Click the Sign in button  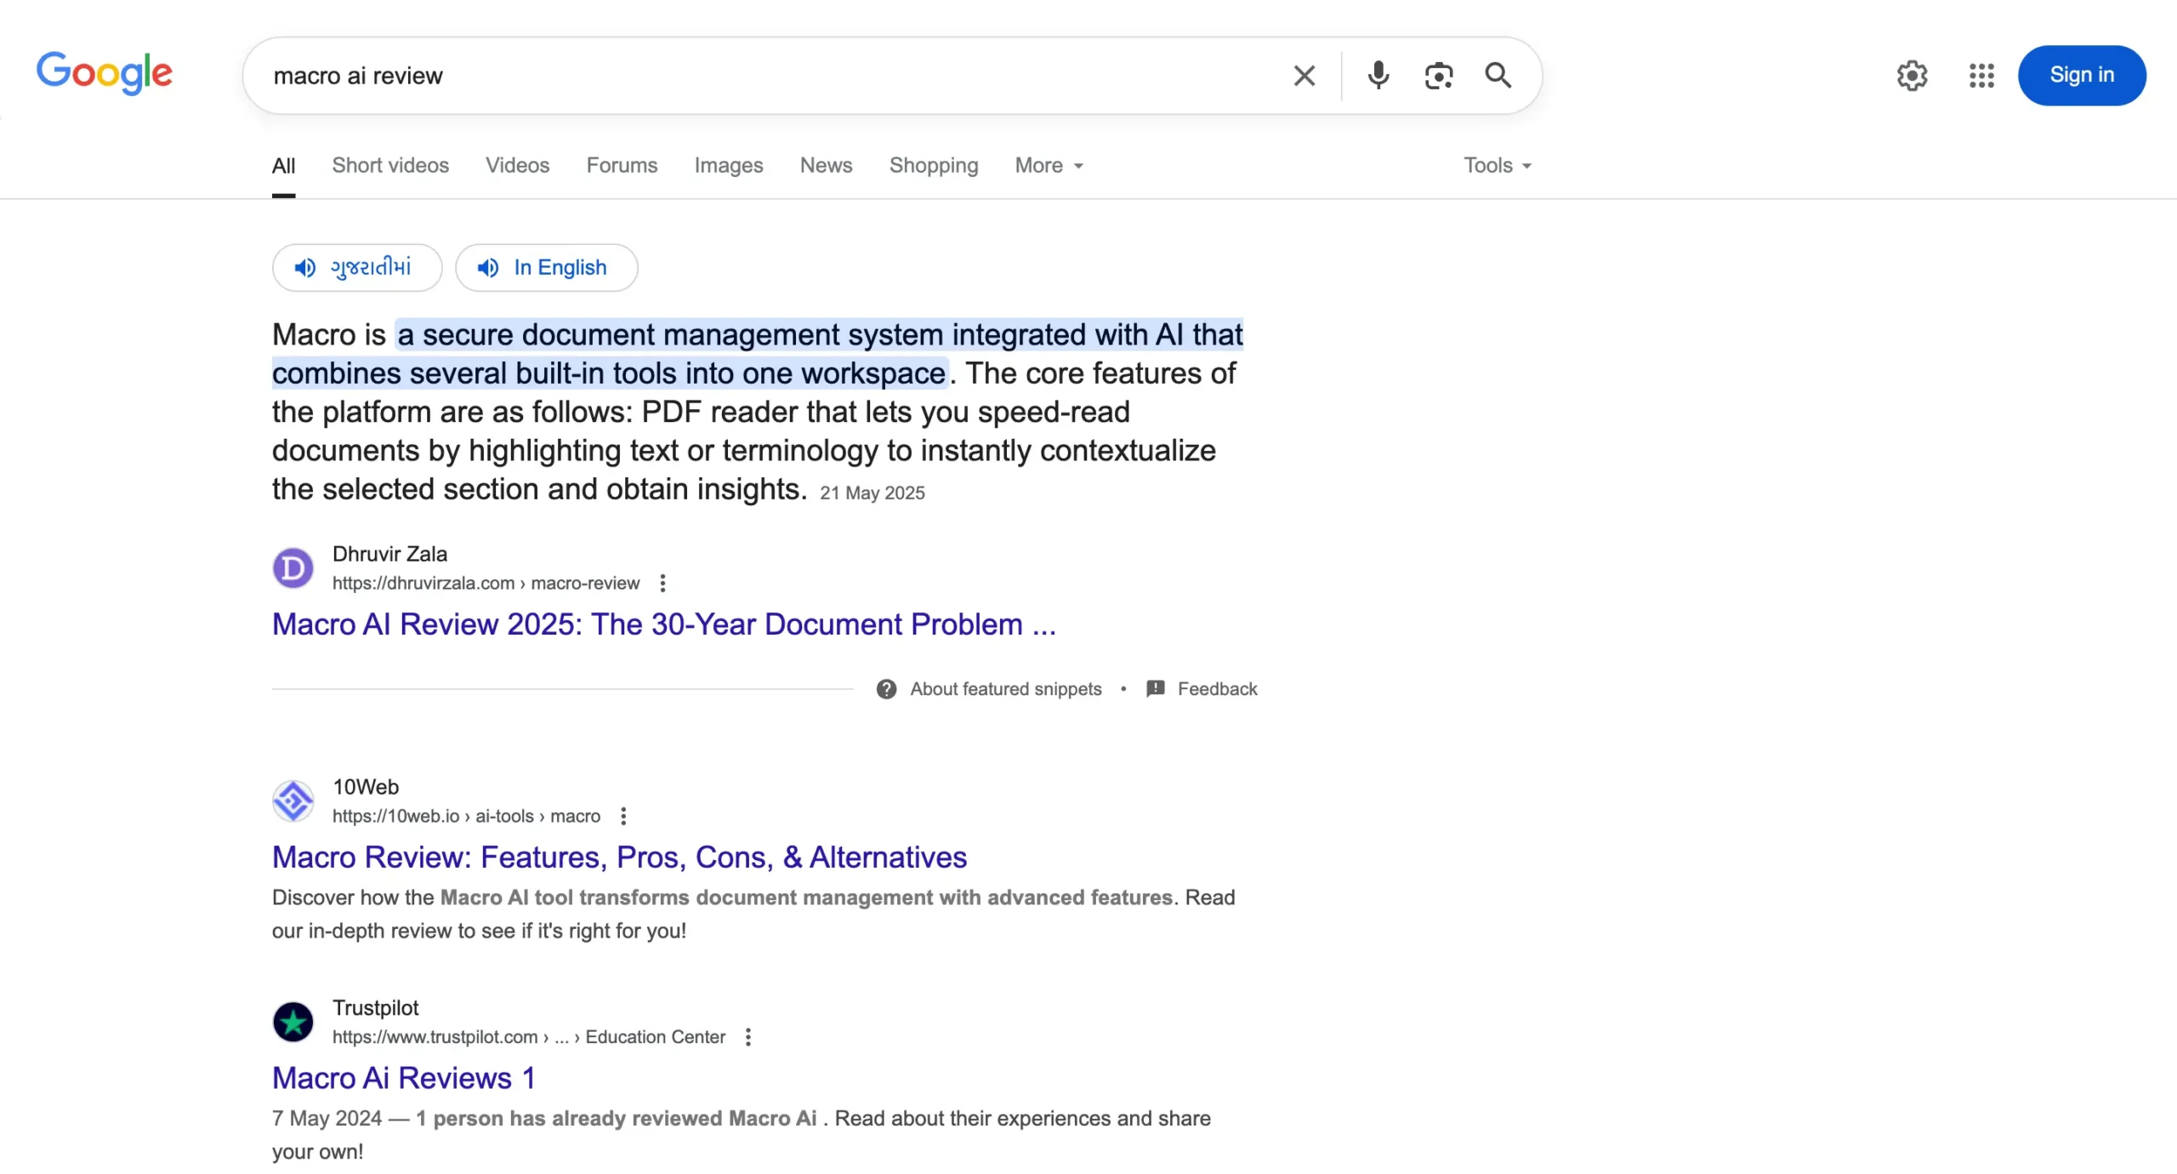(x=2081, y=75)
